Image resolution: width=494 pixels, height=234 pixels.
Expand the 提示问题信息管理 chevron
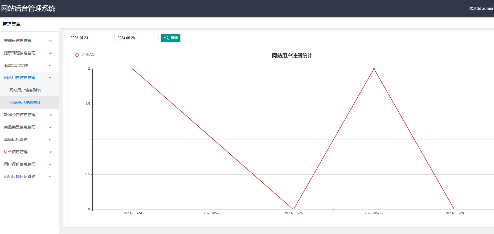[x=50, y=53]
